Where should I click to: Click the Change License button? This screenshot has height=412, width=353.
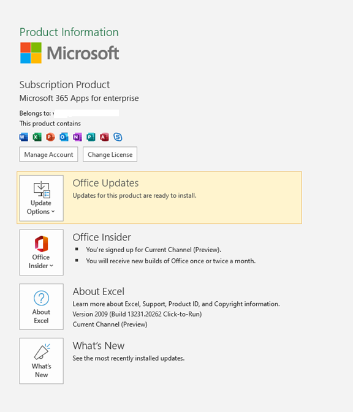110,154
